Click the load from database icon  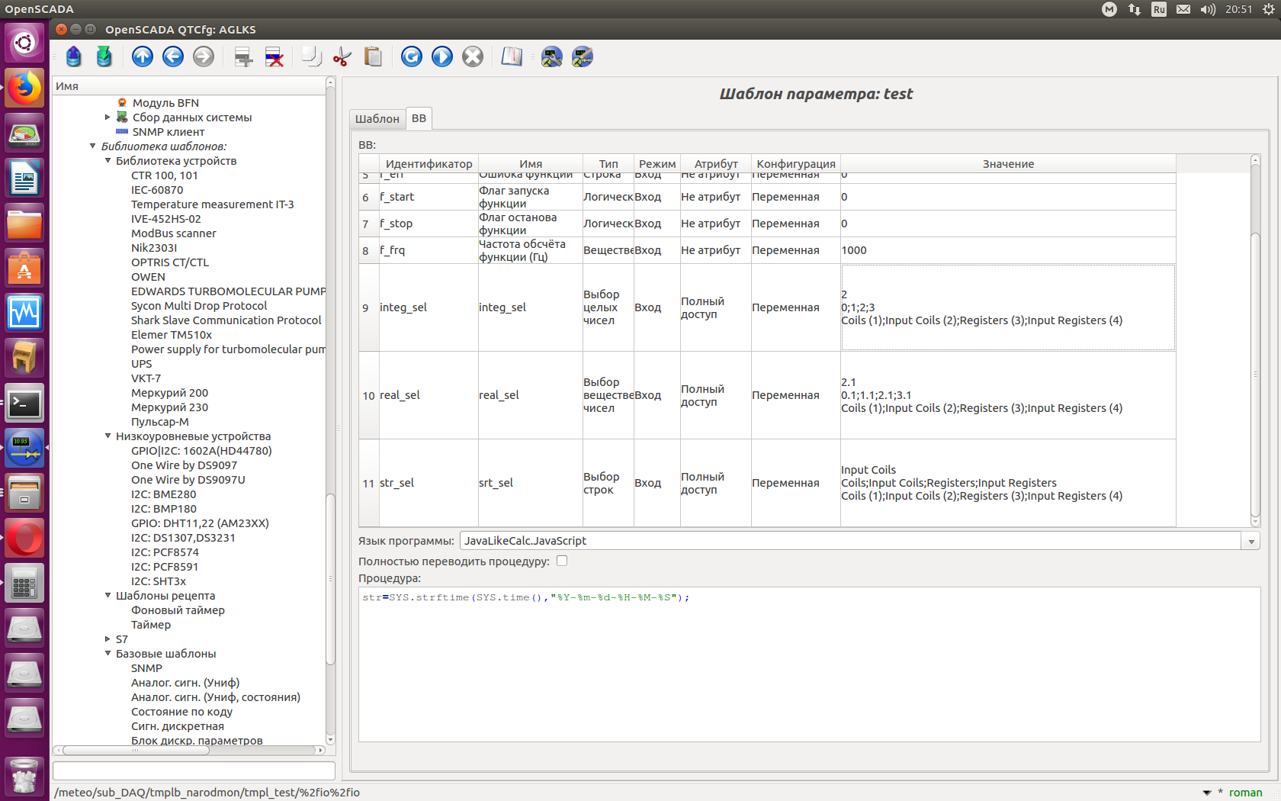click(x=74, y=56)
